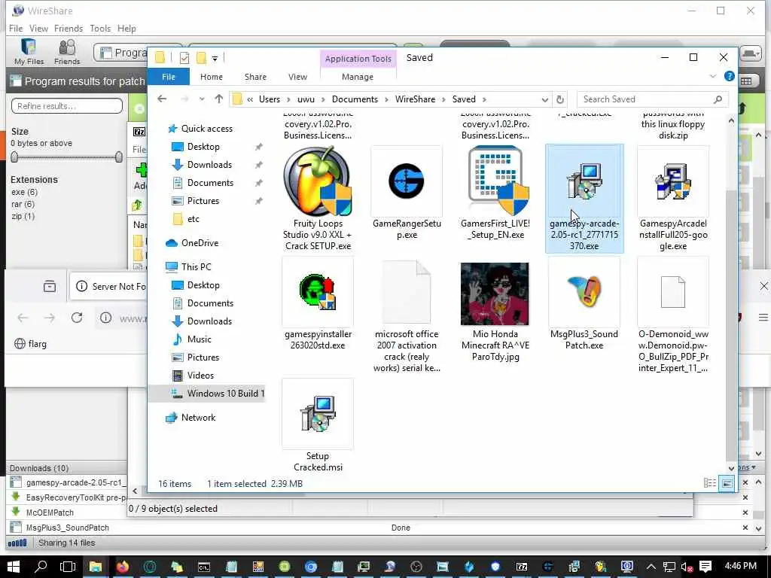This screenshot has width=771, height=578.
Task: Open My Files in WireShare toolbar
Action: 29,52
